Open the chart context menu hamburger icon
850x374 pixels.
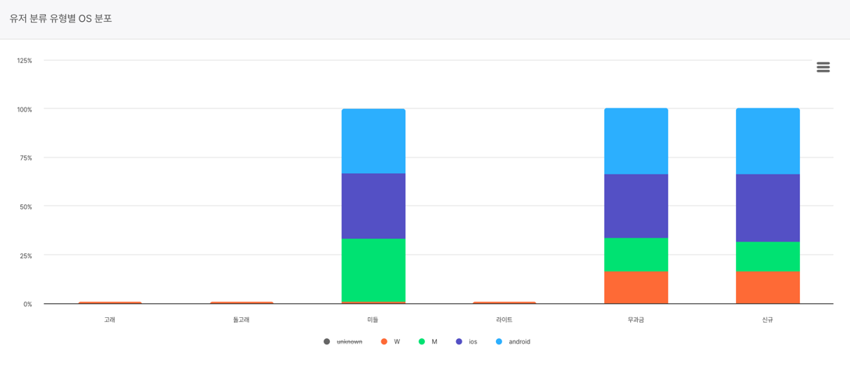click(823, 67)
